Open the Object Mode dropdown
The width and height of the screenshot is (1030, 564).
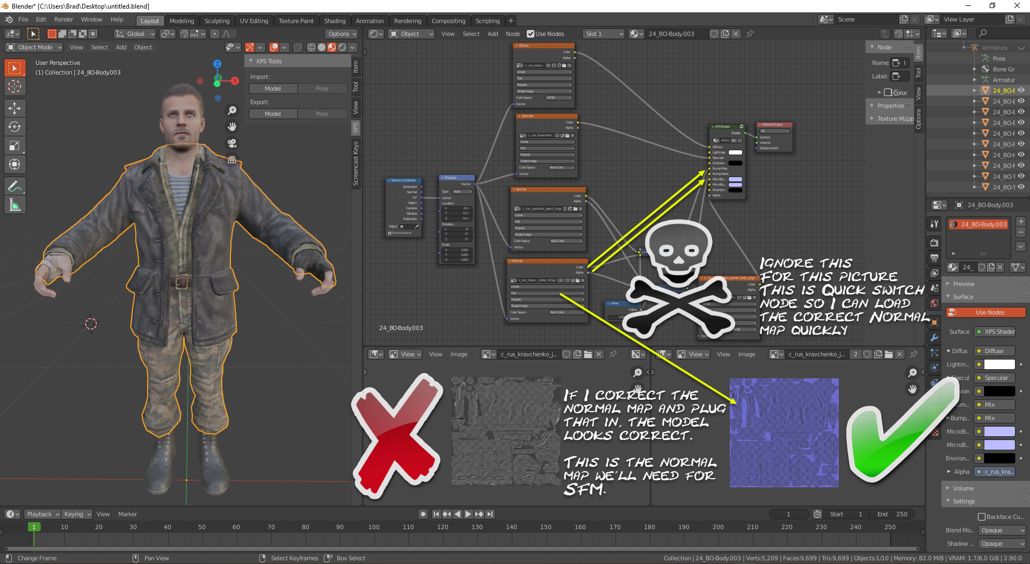coord(34,47)
